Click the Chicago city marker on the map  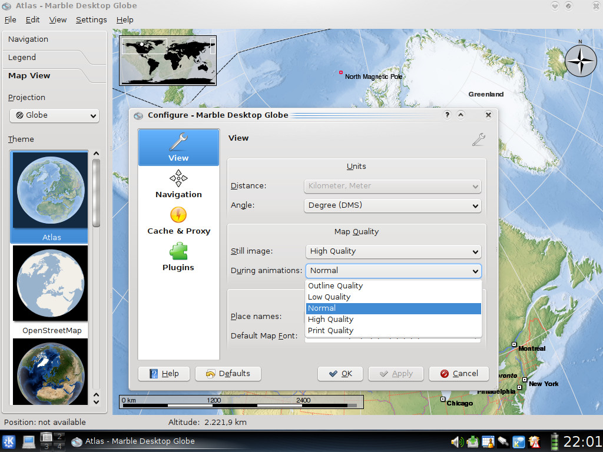443,399
